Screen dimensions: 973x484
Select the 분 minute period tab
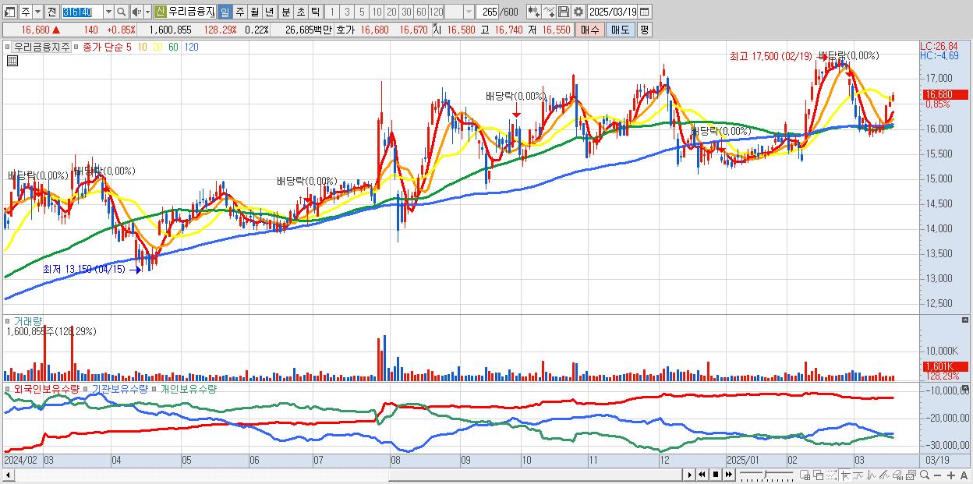285,12
